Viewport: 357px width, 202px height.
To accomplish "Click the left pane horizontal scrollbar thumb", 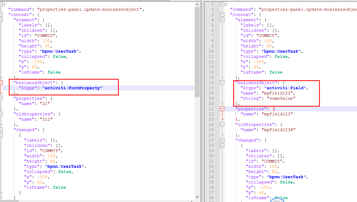I will (x=9, y=201).
